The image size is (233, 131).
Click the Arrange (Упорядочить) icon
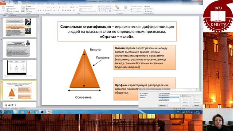(x=117, y=8)
